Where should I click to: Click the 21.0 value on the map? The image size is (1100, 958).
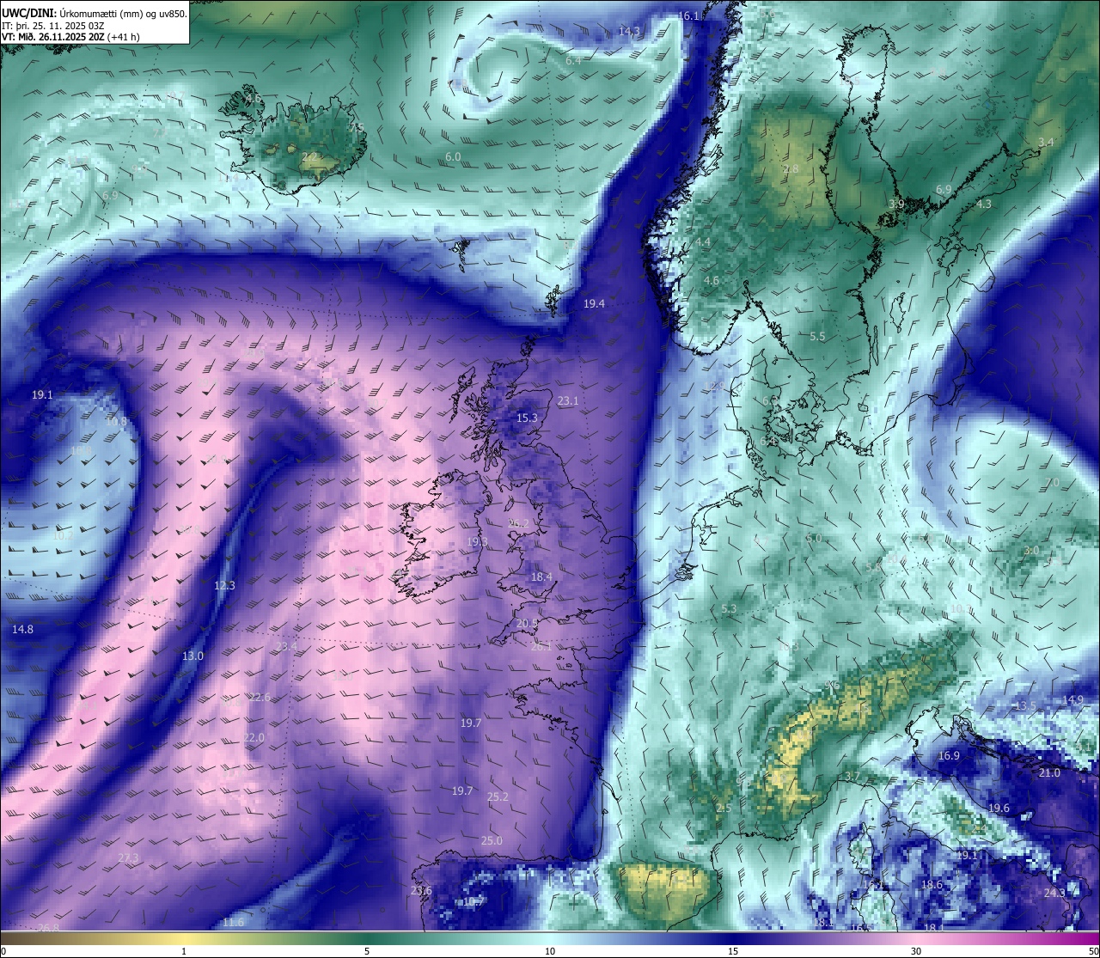[x=1049, y=773]
